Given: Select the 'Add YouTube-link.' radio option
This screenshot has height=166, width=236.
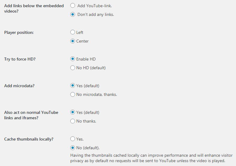Looking at the screenshot, I should coord(73,5).
